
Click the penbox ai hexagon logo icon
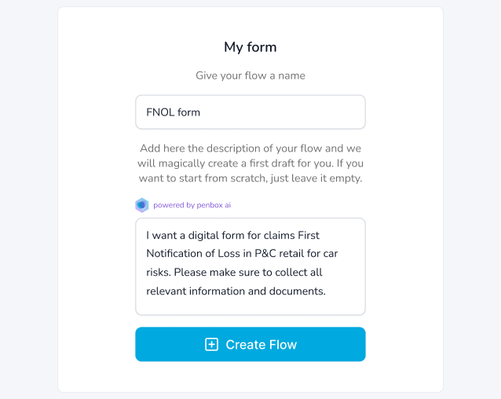coord(142,205)
